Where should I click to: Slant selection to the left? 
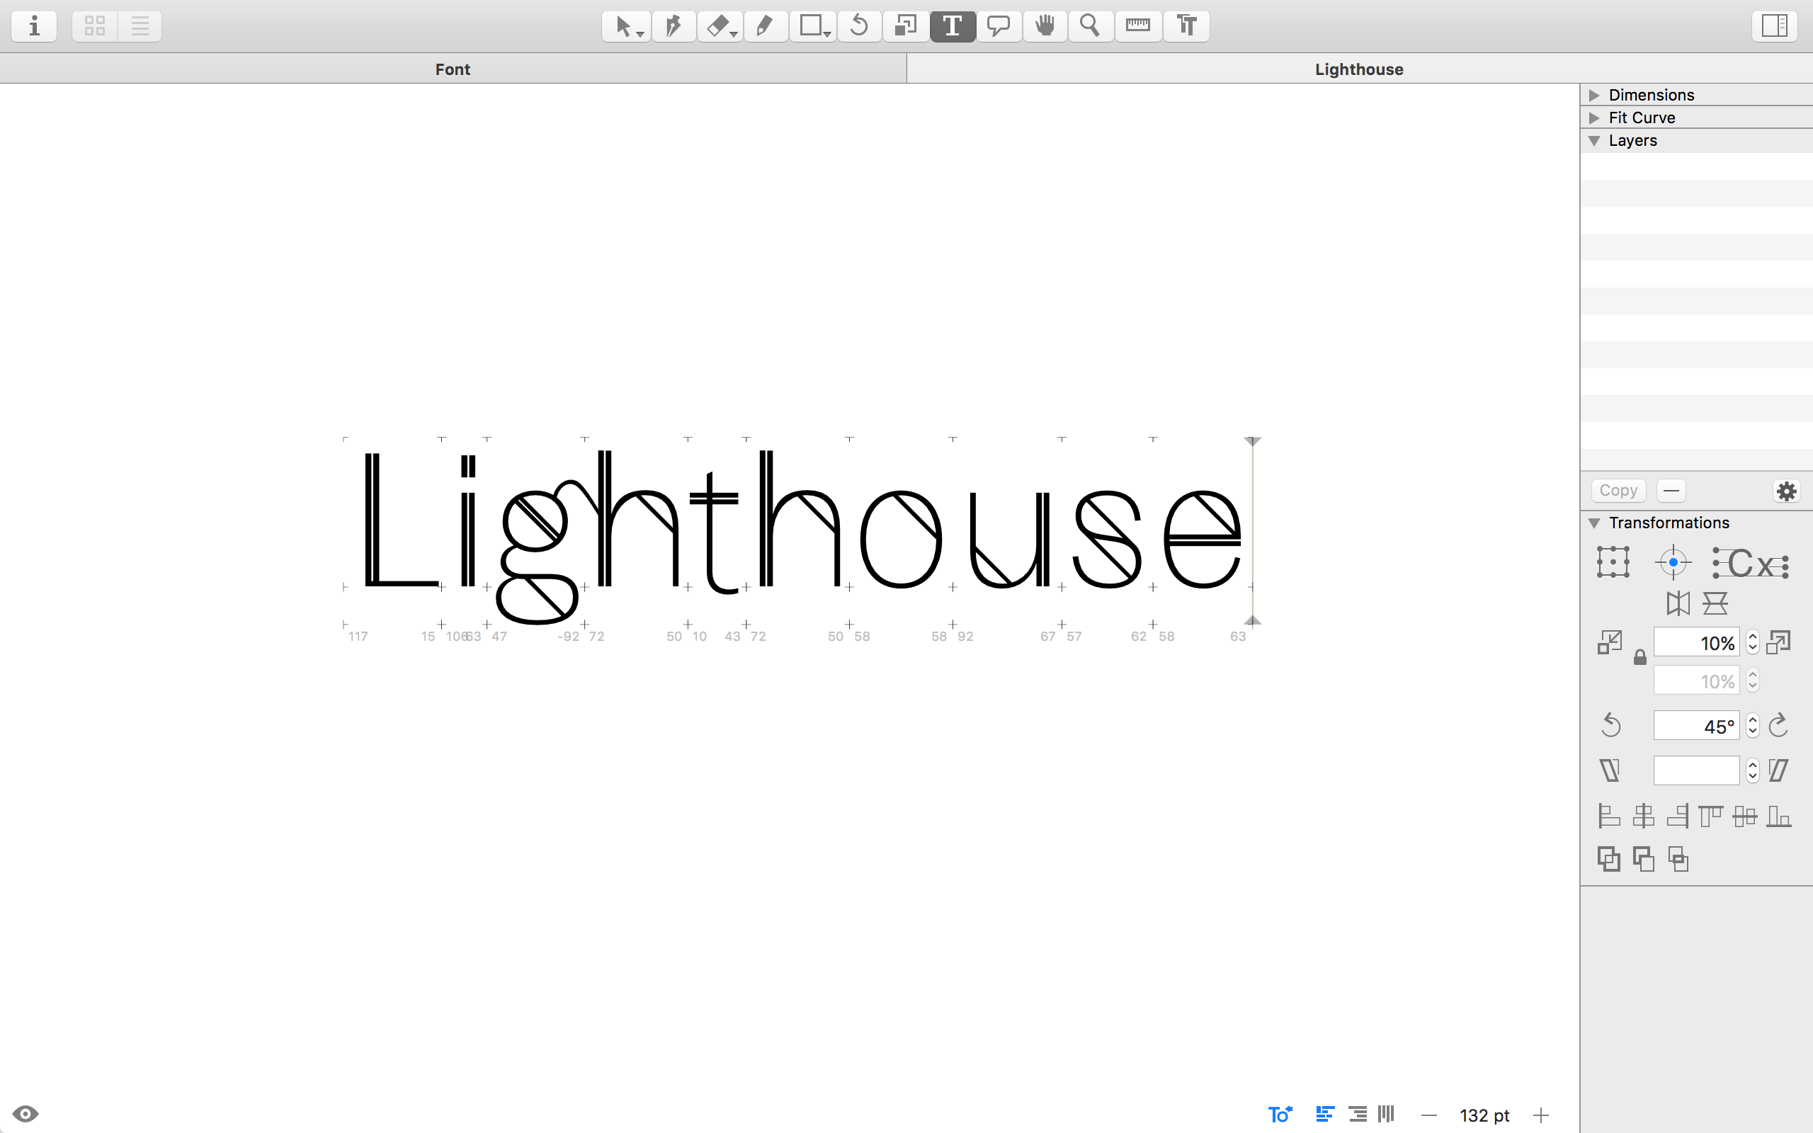click(1610, 770)
